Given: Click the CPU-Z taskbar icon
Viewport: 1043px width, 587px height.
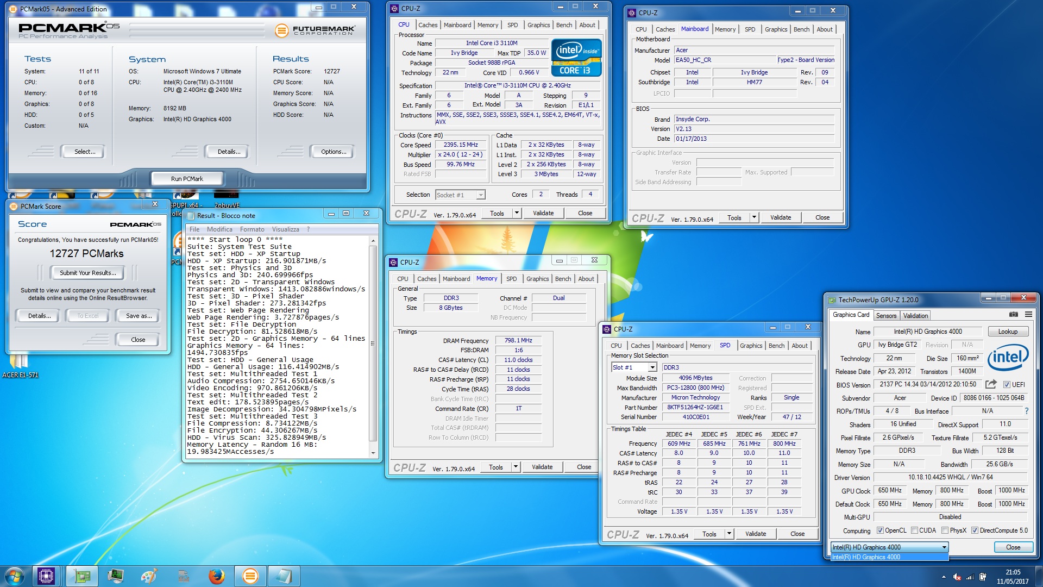Looking at the screenshot, I should coord(46,576).
